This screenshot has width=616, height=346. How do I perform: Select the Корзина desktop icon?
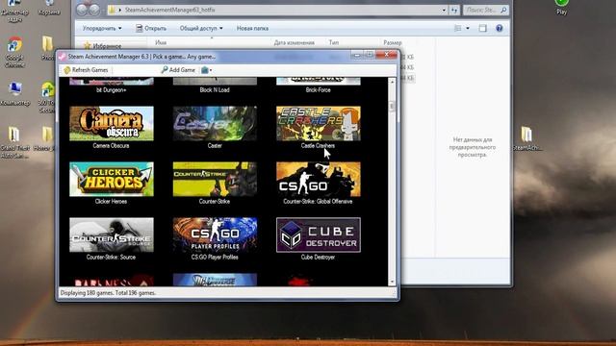[x=49, y=8]
